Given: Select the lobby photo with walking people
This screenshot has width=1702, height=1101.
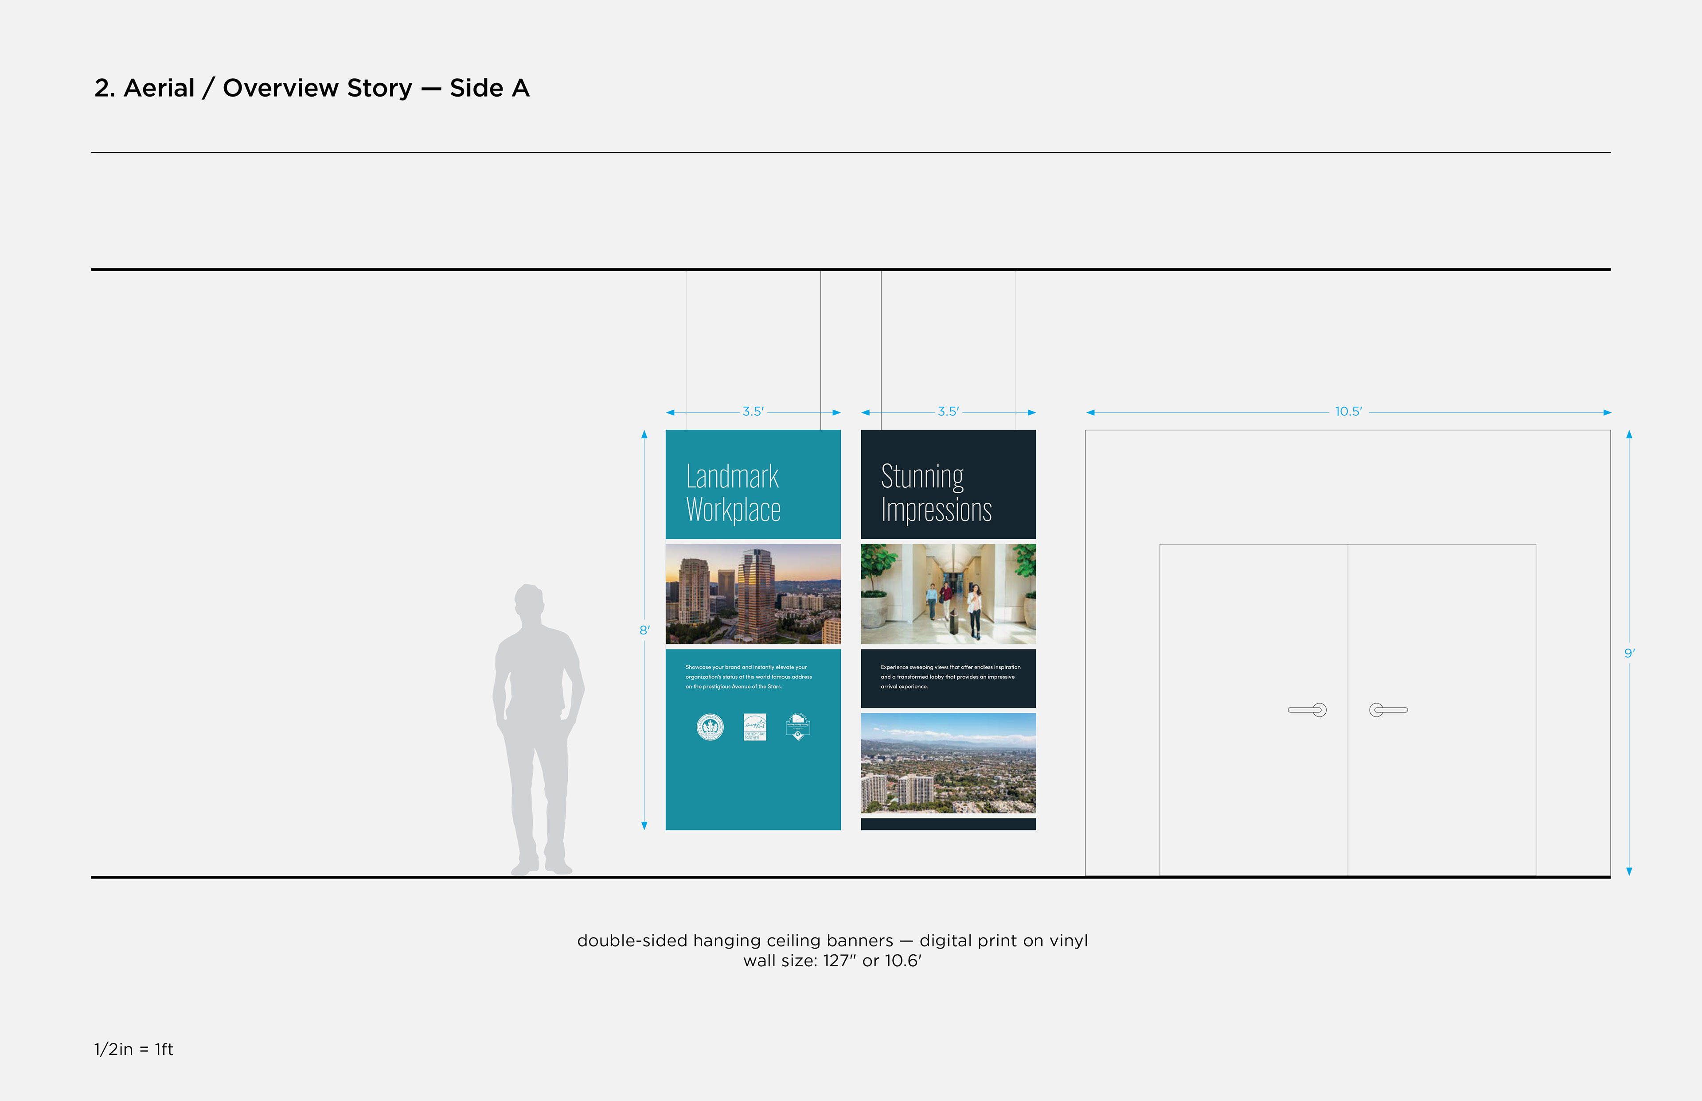Looking at the screenshot, I should point(948,594).
